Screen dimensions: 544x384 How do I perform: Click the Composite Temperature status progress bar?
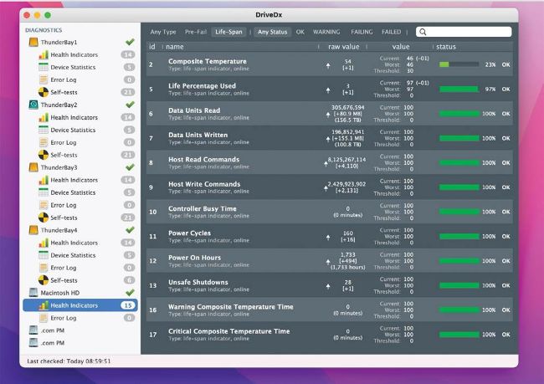tap(459, 64)
